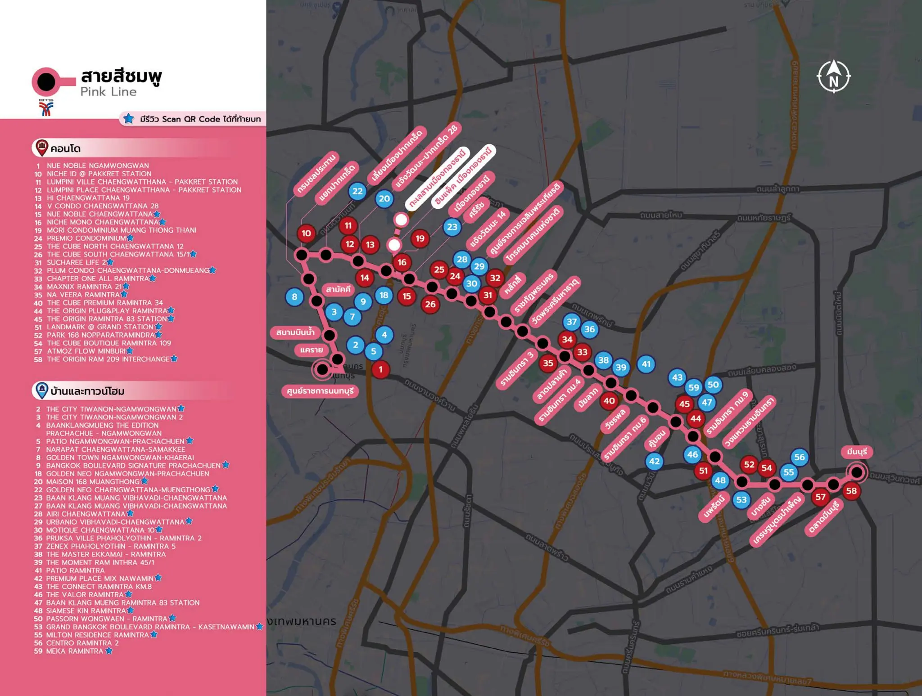Screen dimensions: 922x696
Task: Click the Pink Line legend circle symbol
Action: (46, 82)
